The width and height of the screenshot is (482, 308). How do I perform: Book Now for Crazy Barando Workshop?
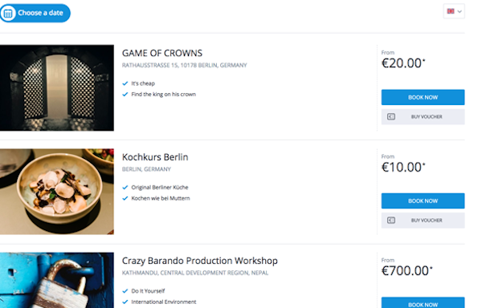pos(423,302)
